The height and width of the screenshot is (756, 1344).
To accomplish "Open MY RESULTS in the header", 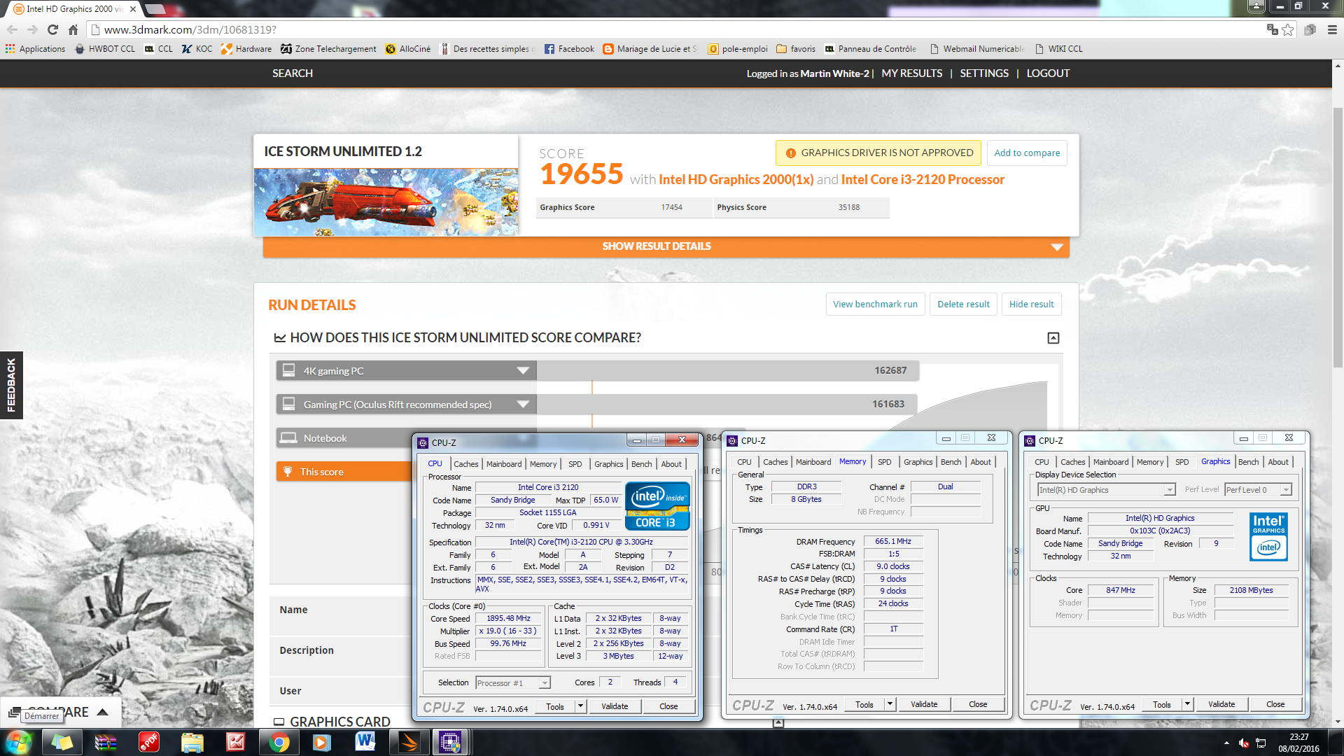I will [x=912, y=73].
